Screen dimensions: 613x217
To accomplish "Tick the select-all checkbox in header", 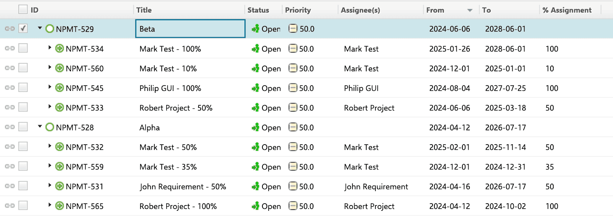I will (x=23, y=9).
